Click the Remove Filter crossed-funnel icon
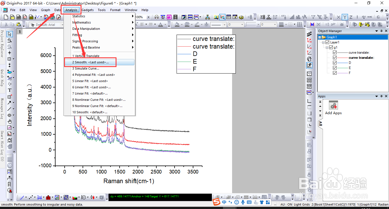The width and height of the screenshot is (389, 209). (x=320, y=17)
